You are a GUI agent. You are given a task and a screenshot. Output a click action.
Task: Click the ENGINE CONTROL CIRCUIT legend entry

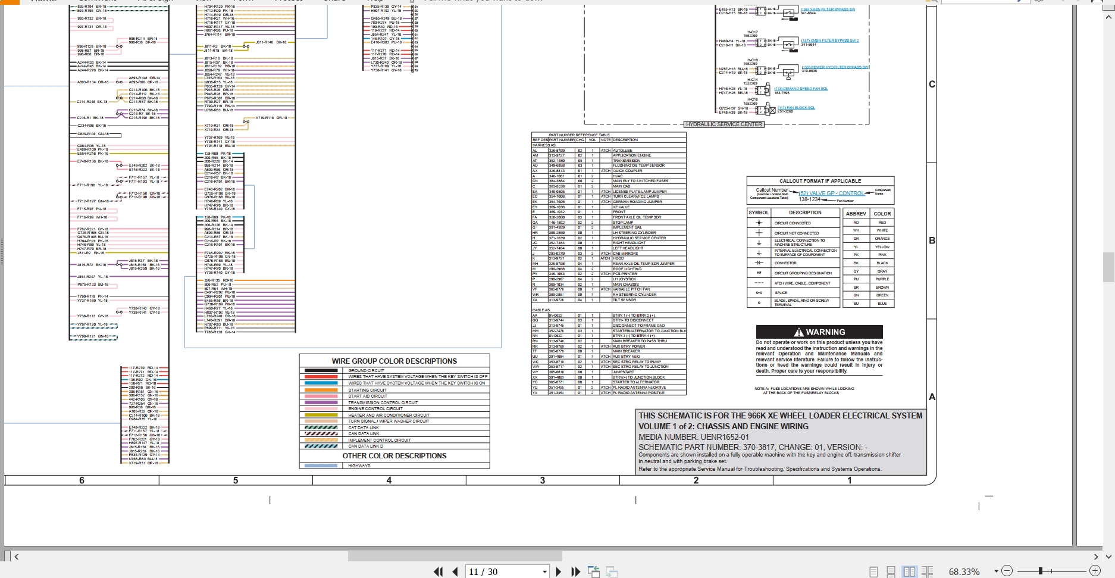point(375,409)
